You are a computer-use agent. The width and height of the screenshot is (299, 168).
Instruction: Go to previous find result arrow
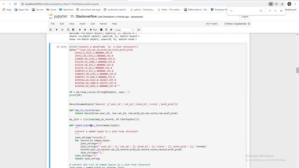(x=270, y=11)
